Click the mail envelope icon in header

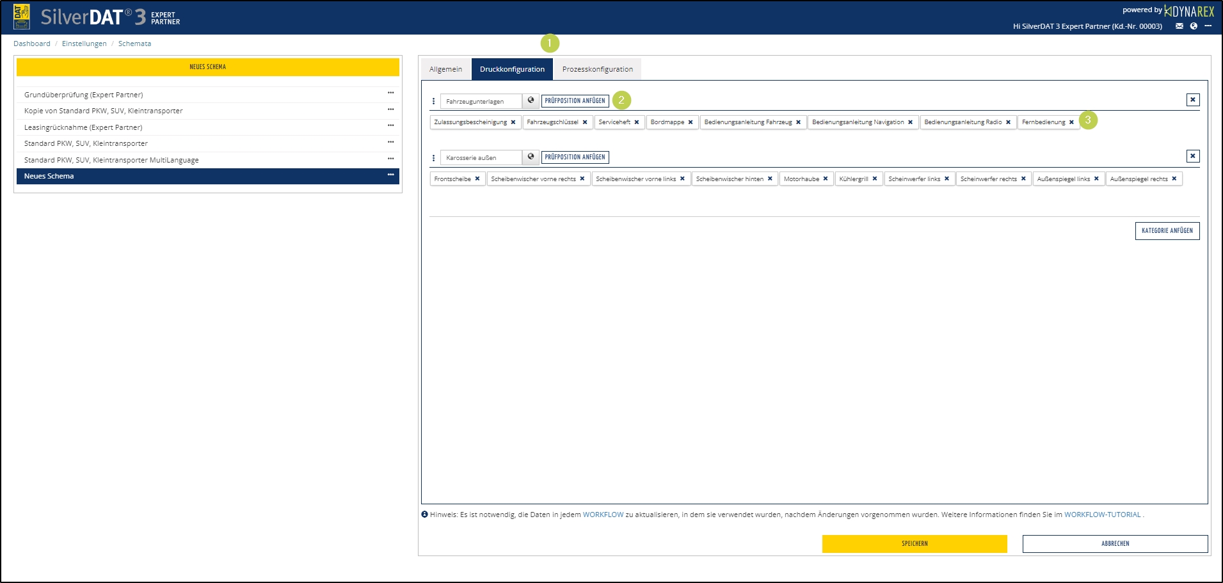click(1179, 26)
